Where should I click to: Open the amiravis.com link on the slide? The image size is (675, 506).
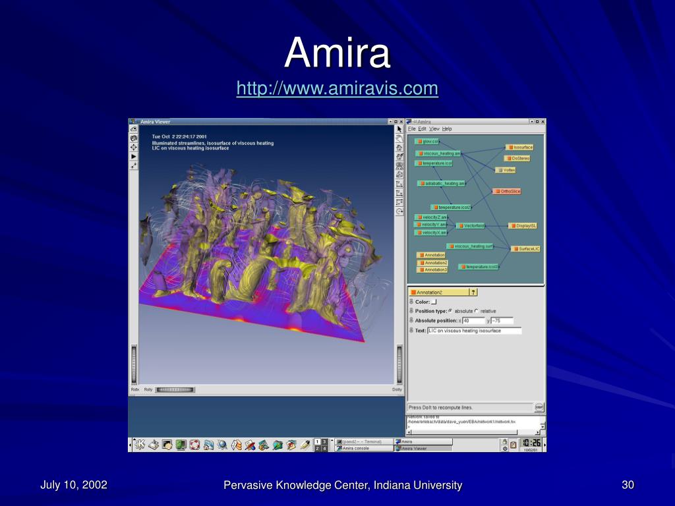(337, 88)
